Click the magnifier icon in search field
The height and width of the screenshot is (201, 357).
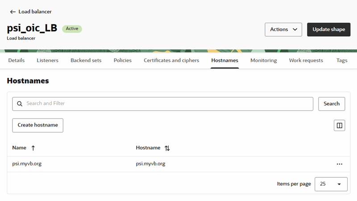[x=20, y=104]
